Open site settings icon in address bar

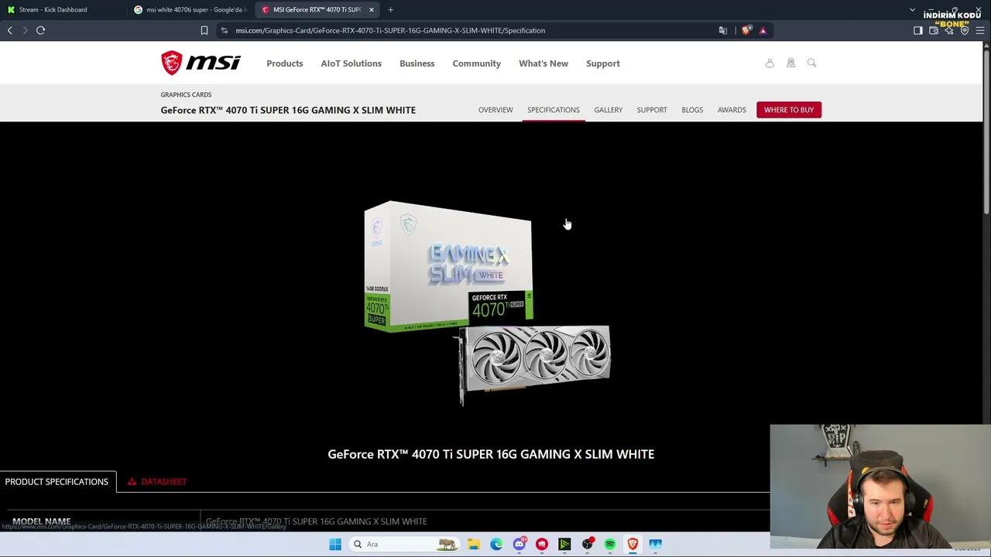pos(224,30)
